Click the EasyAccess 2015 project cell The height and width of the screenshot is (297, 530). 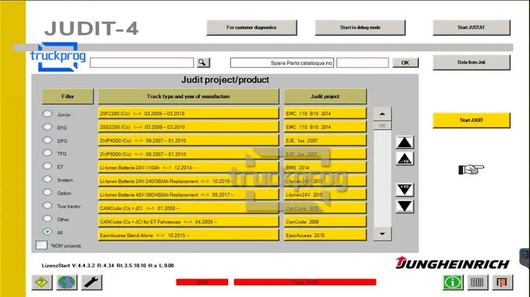coord(325,235)
